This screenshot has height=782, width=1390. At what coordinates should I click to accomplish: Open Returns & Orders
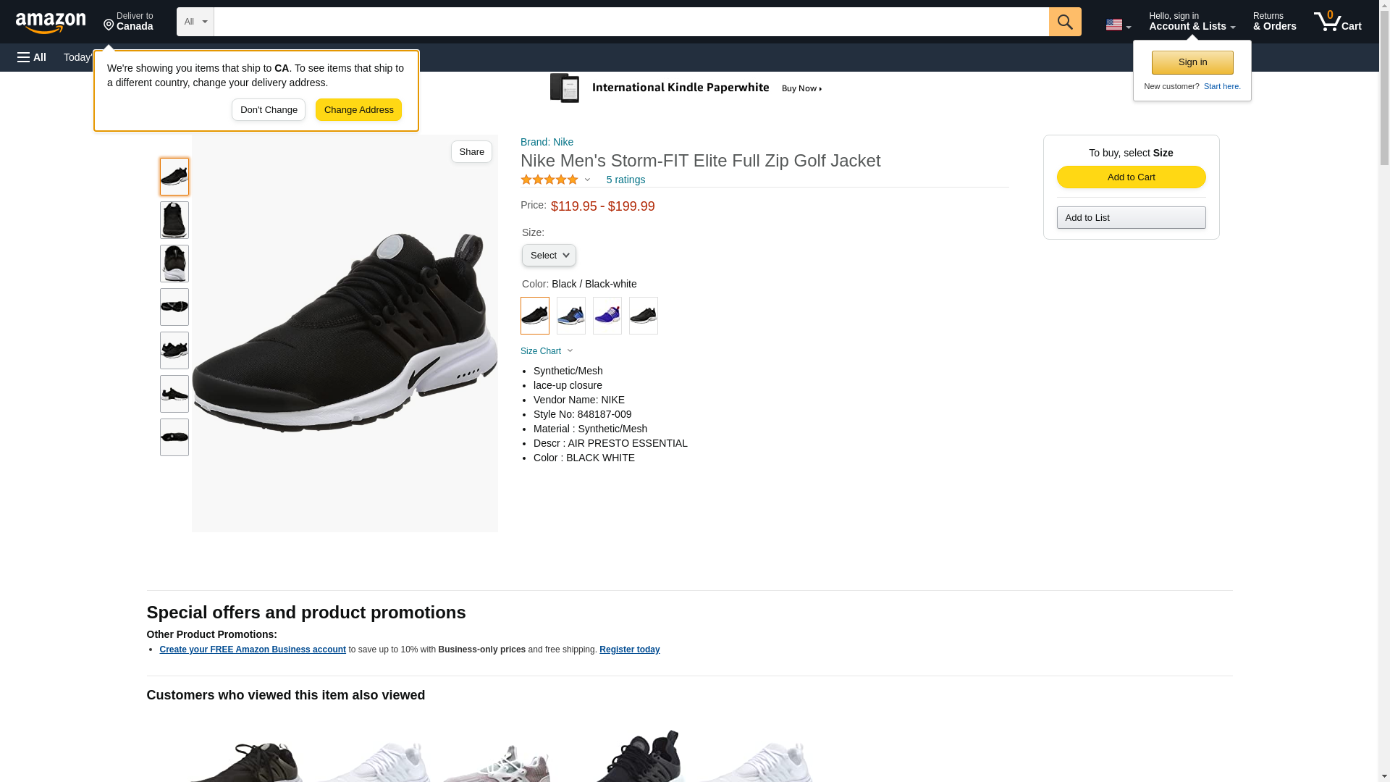[x=1273, y=22]
